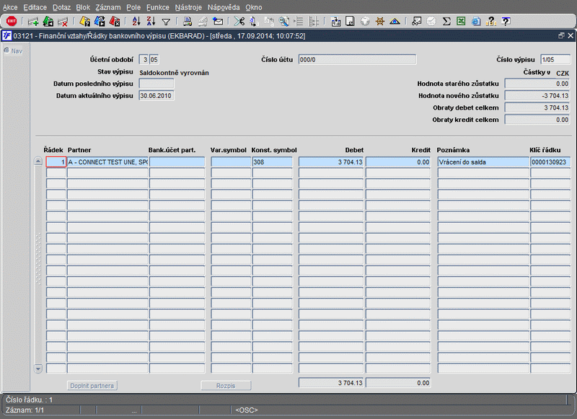Open the Akce menu

pos(10,7)
